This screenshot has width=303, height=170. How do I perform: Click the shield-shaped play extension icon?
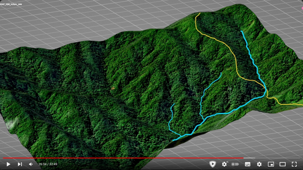click(x=213, y=164)
